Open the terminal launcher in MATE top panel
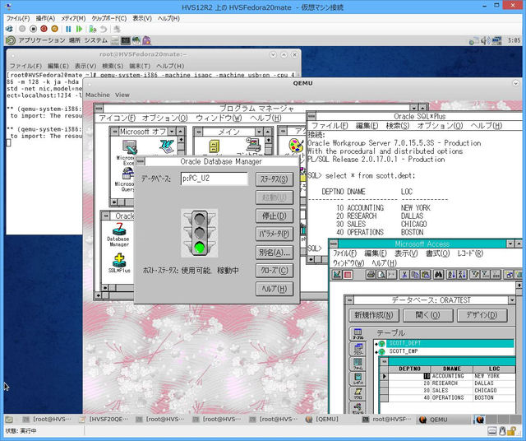Screen dimensions: 526x441 click(x=126, y=40)
